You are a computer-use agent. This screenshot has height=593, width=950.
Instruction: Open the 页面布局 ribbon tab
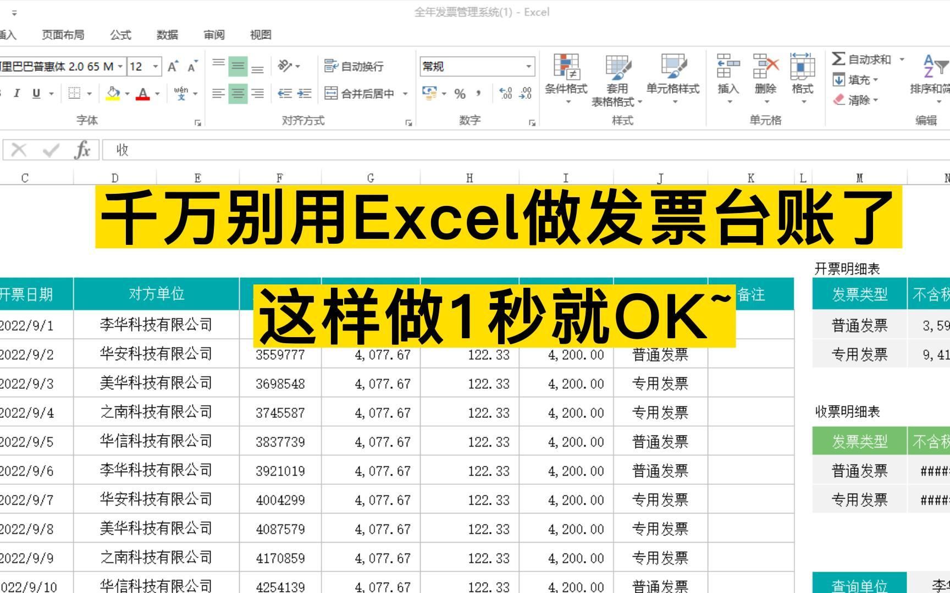(63, 35)
